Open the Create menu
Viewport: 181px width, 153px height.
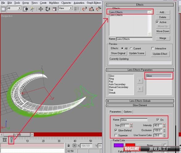click(x=43, y=3)
